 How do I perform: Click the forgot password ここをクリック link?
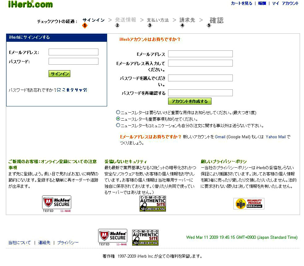click(x=72, y=90)
